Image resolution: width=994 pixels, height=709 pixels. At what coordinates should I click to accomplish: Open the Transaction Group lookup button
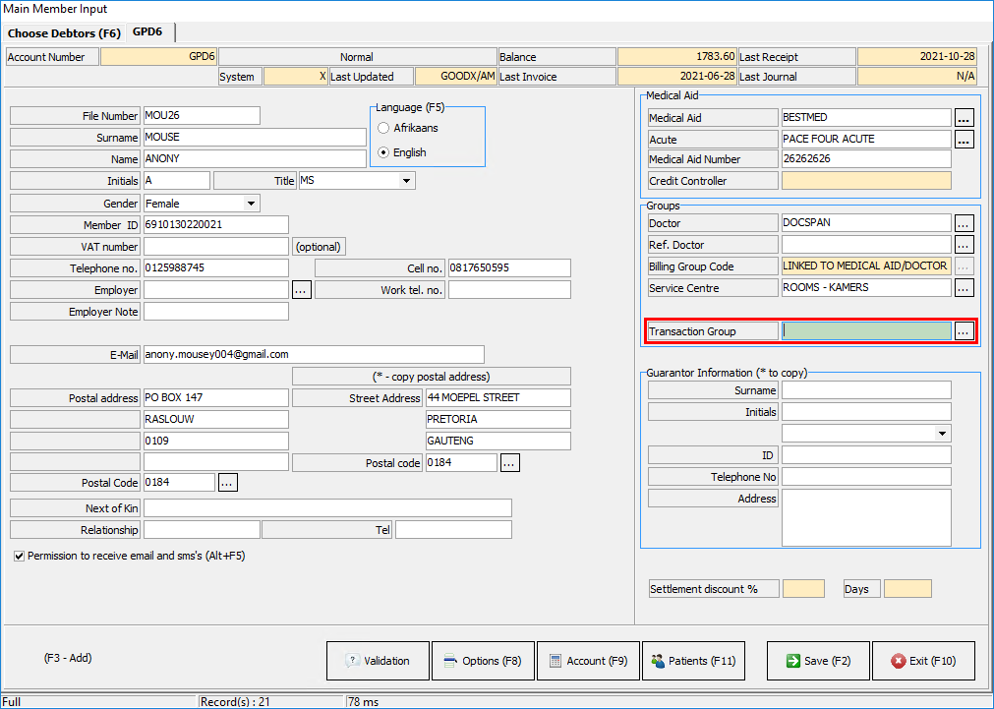tap(964, 331)
